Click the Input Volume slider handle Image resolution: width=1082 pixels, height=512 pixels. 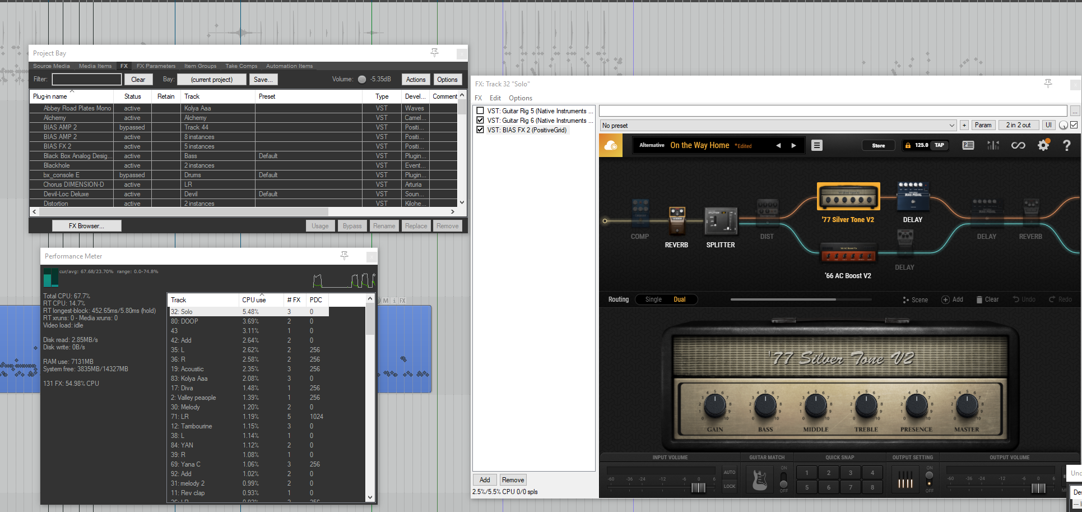tap(699, 487)
